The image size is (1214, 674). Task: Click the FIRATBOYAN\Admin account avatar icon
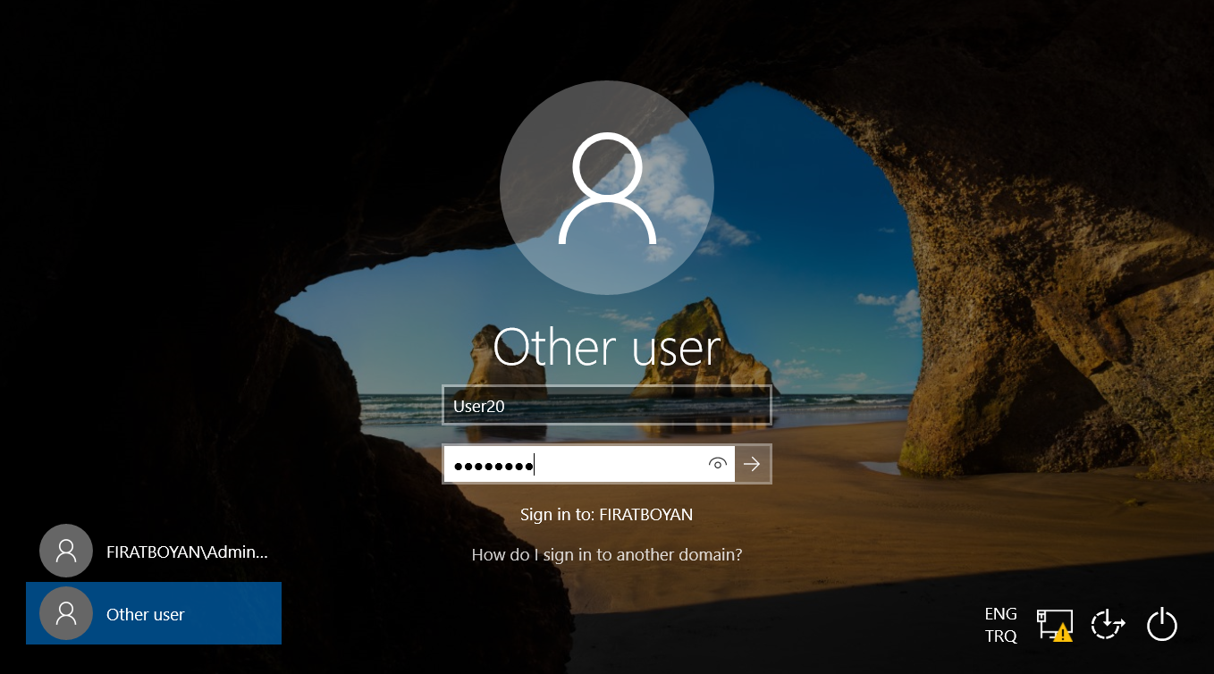coord(66,551)
